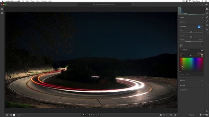
Task: Click the Dehaze slider handle
Action: pyautogui.click(x=191, y=37)
